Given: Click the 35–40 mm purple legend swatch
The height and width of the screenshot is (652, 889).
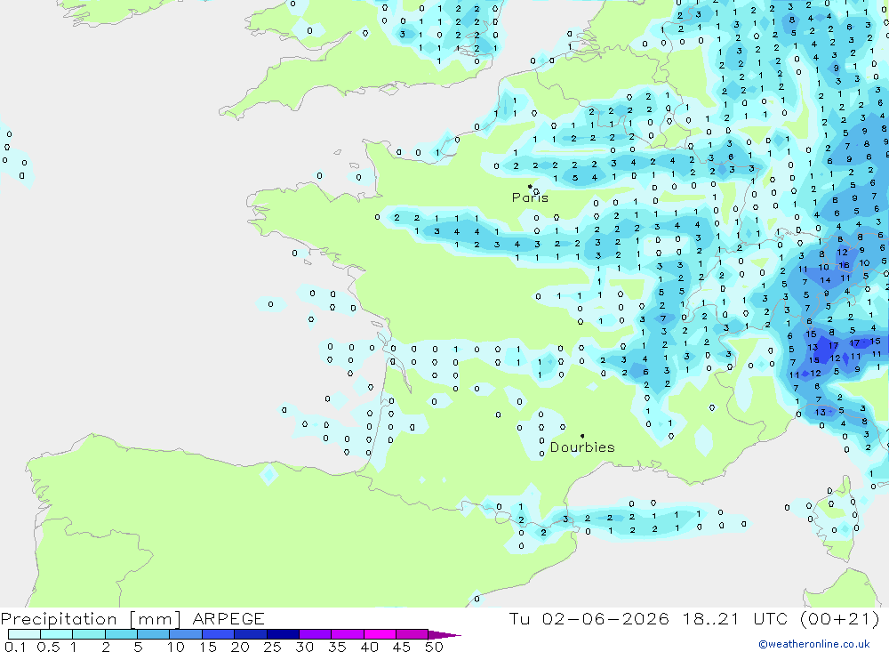Looking at the screenshot, I should tap(348, 634).
